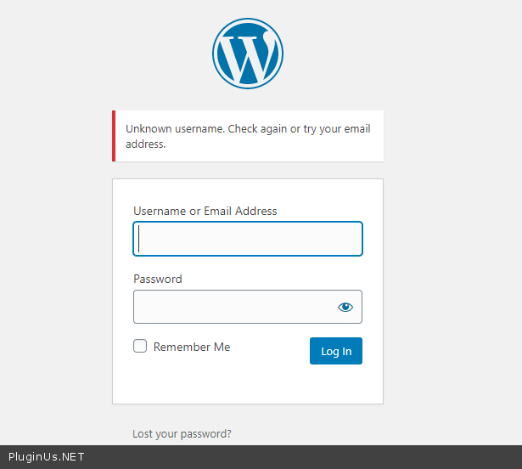Screen dimensions: 522x469
Task: Click the Unknown username error text
Action: pos(248,129)
